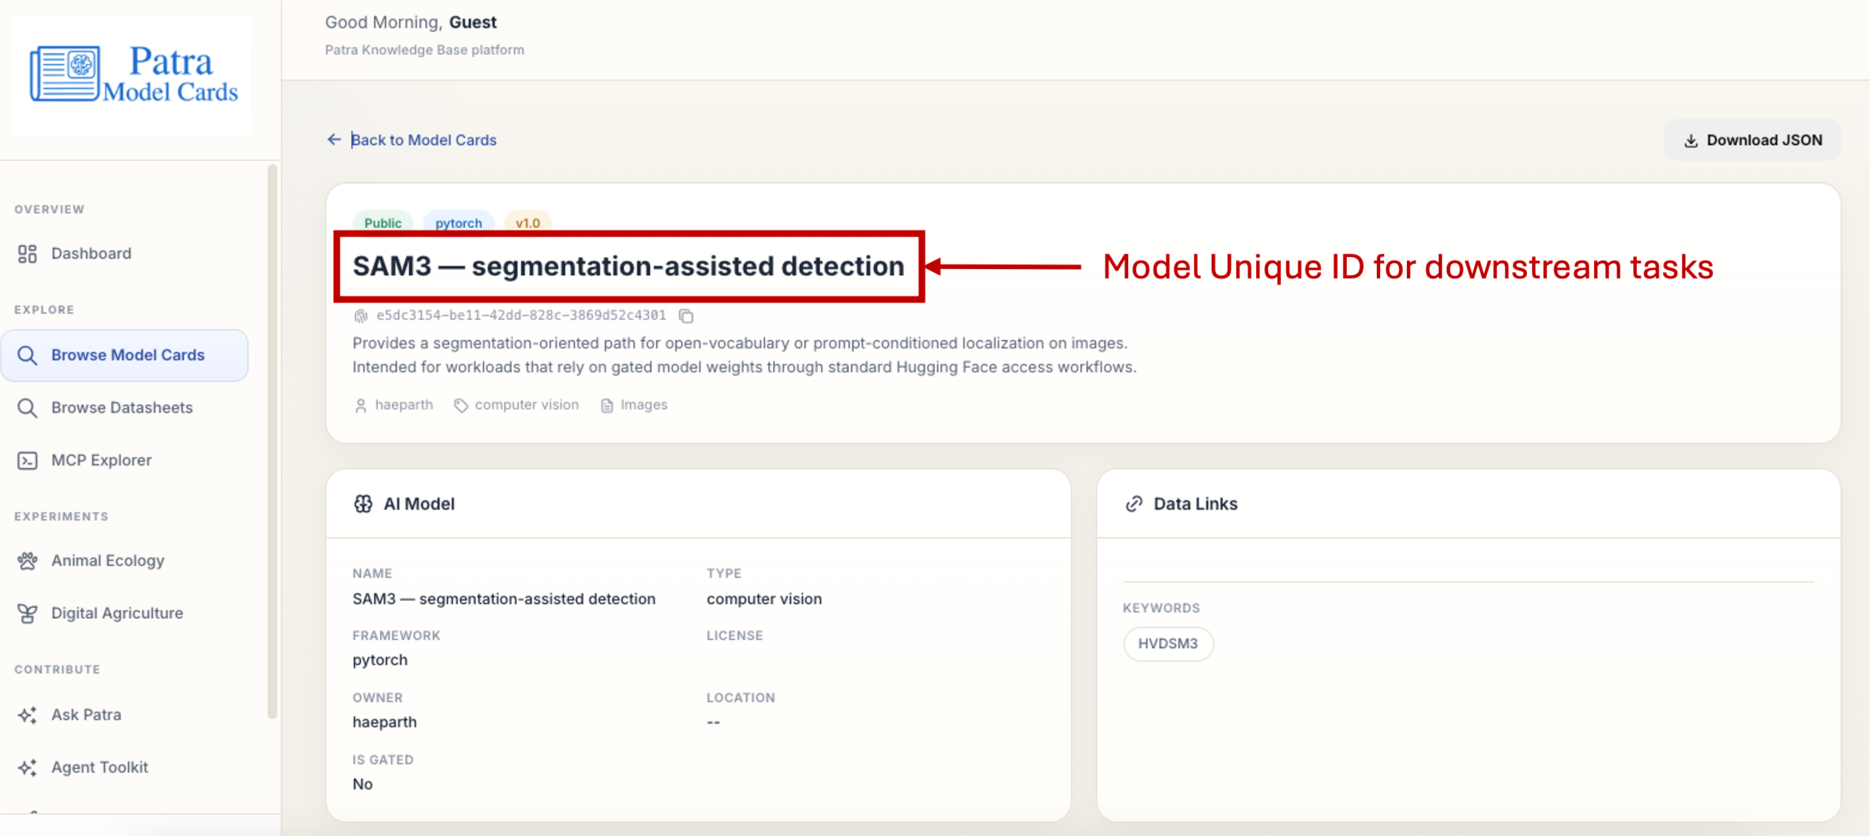Click the MCP Explorer terminal icon

tap(27, 460)
